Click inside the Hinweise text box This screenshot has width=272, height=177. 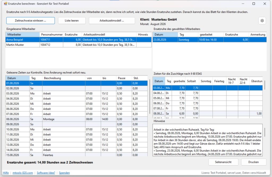[x=207, y=140]
